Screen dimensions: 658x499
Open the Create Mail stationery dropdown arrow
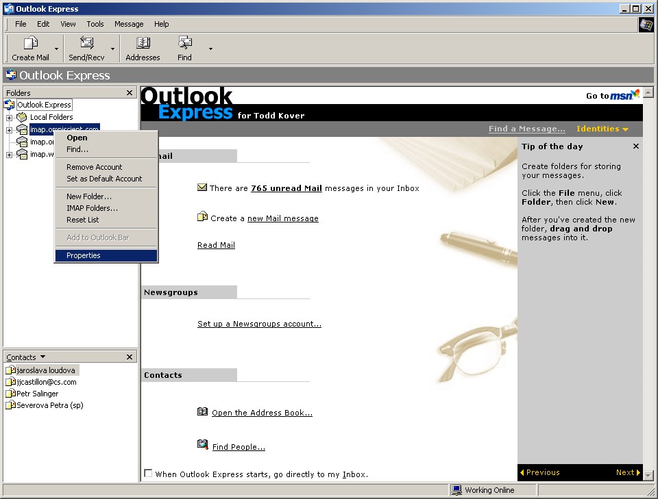click(x=57, y=49)
